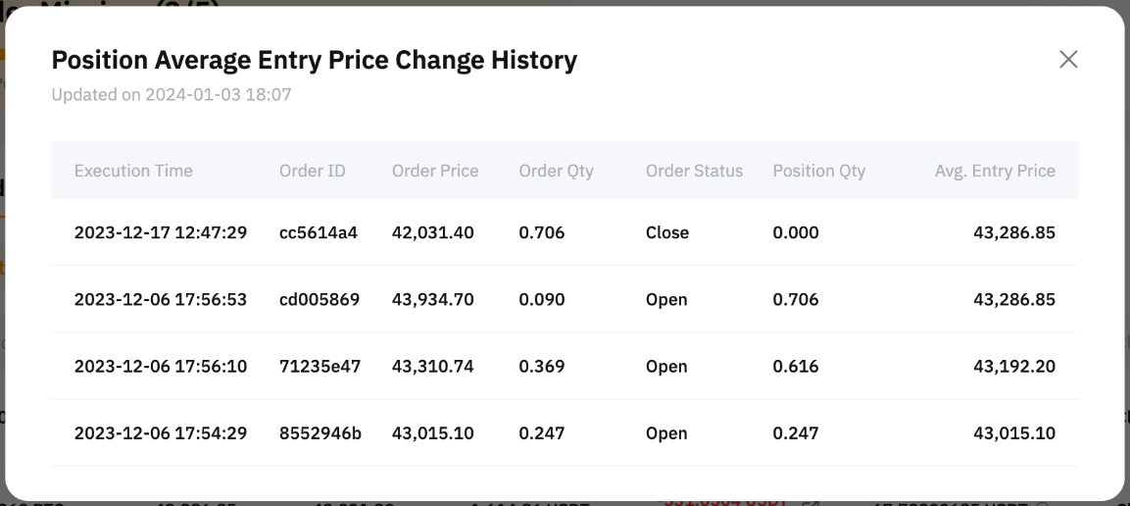1130x506 pixels.
Task: Click the Position Qty column header
Action: [818, 171]
